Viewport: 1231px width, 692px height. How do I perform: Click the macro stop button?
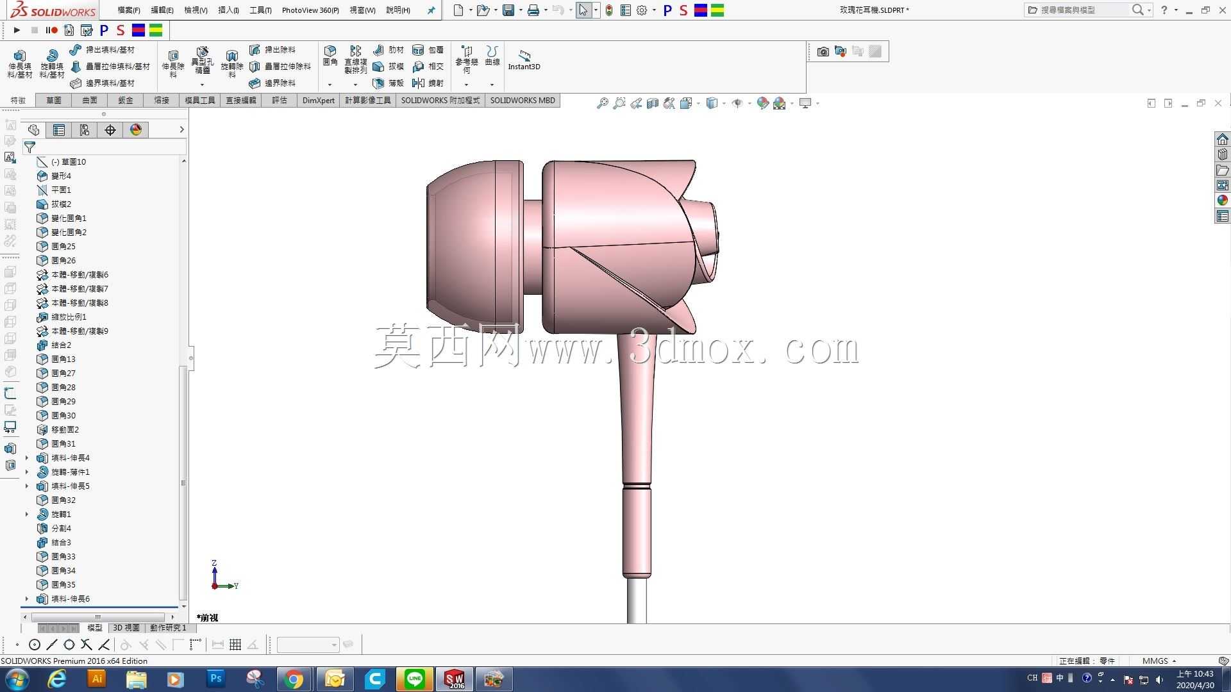(35, 30)
